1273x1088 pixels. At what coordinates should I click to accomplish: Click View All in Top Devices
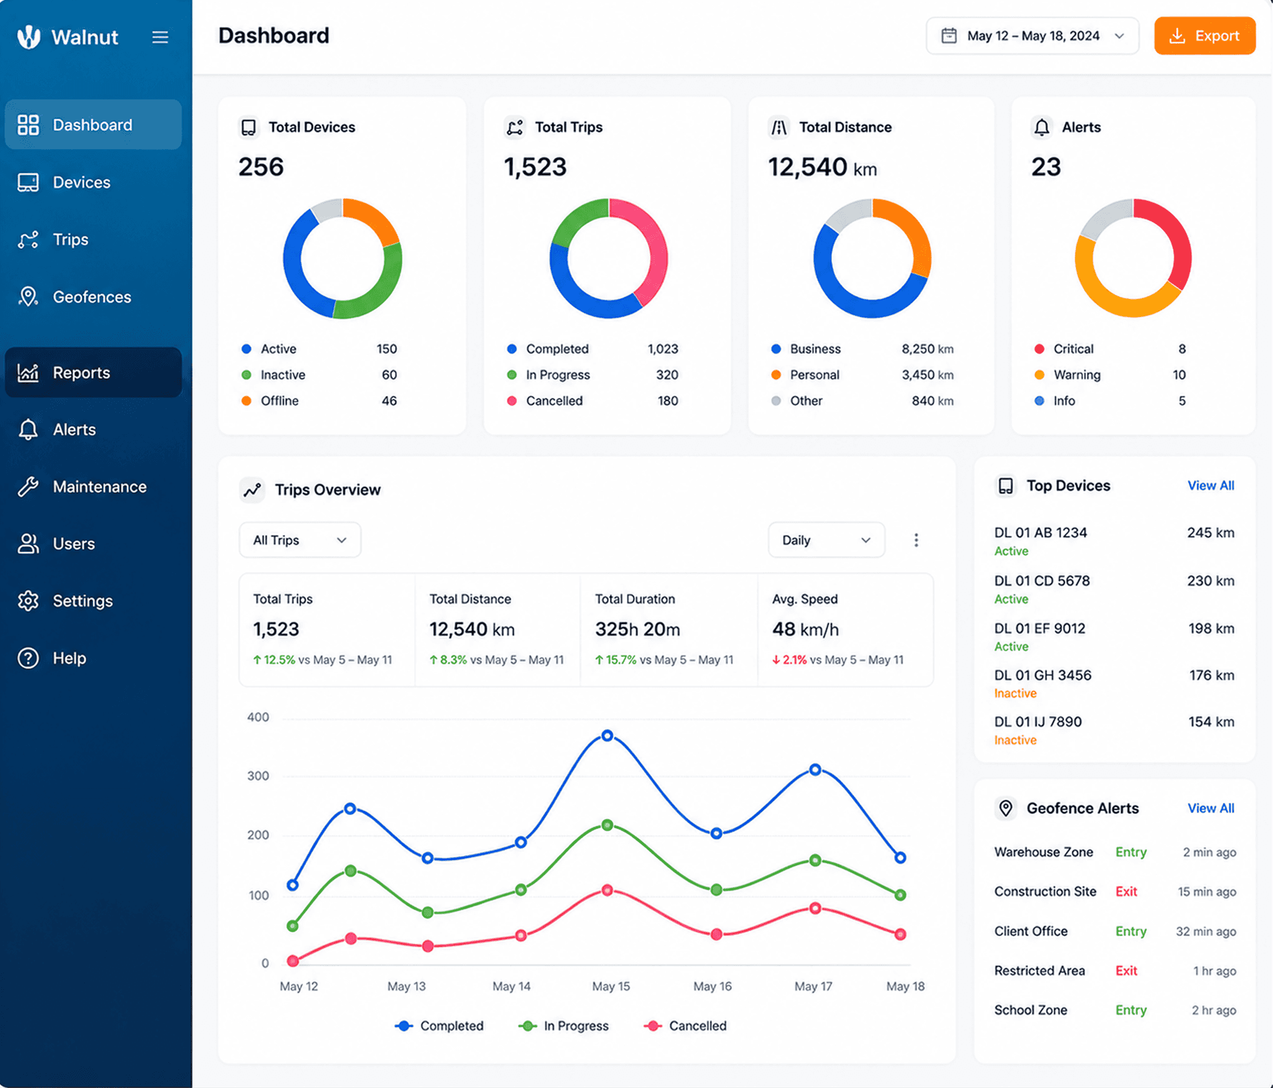1211,486
